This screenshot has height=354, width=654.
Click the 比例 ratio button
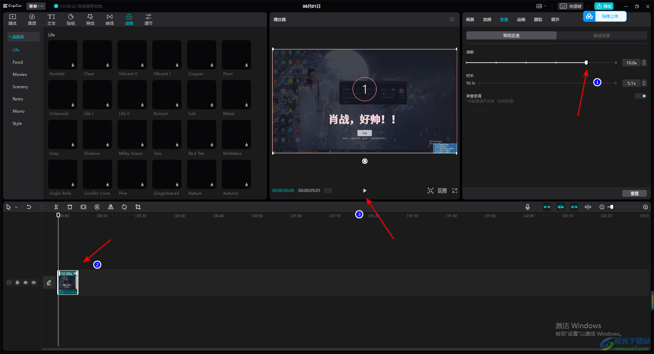click(442, 191)
